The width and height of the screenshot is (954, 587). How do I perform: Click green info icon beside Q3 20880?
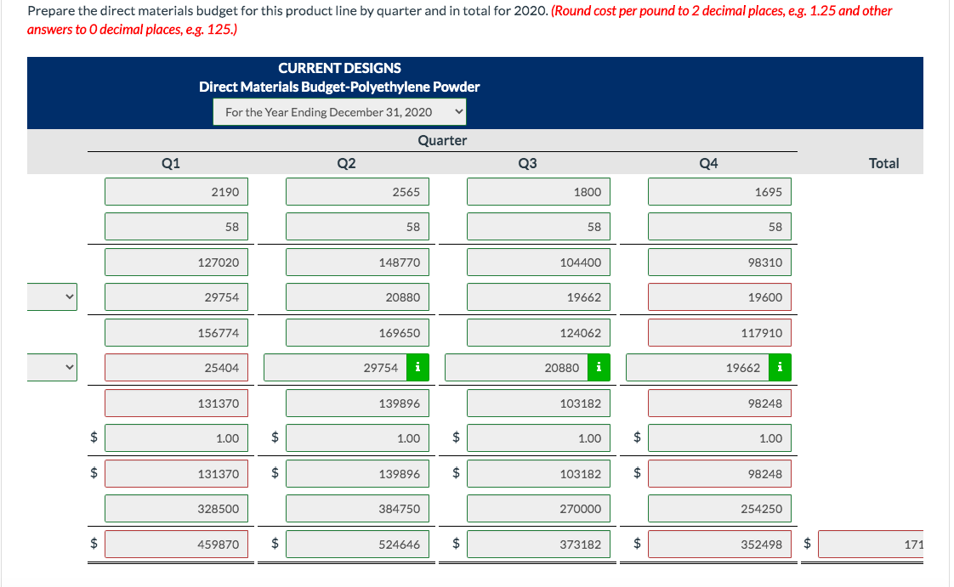599,368
